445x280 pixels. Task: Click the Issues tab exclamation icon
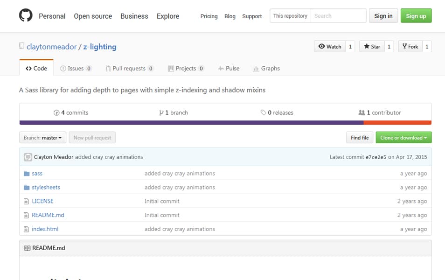click(x=63, y=69)
